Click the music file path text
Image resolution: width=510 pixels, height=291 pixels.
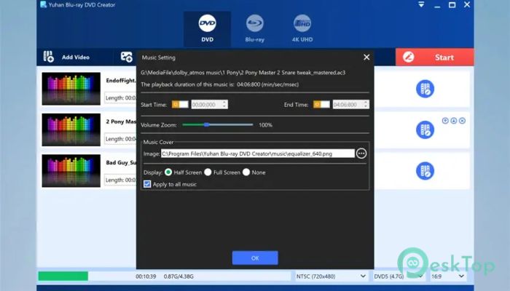[x=243, y=73]
